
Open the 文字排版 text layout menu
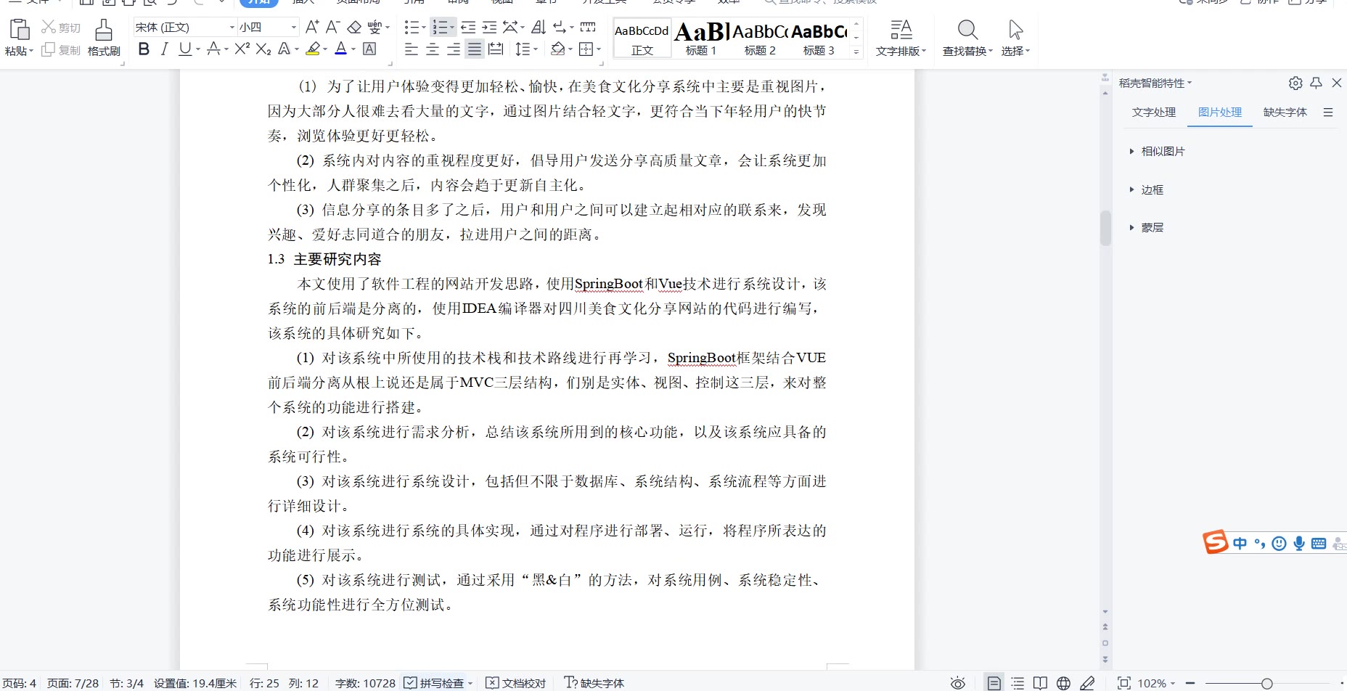pyautogui.click(x=901, y=38)
